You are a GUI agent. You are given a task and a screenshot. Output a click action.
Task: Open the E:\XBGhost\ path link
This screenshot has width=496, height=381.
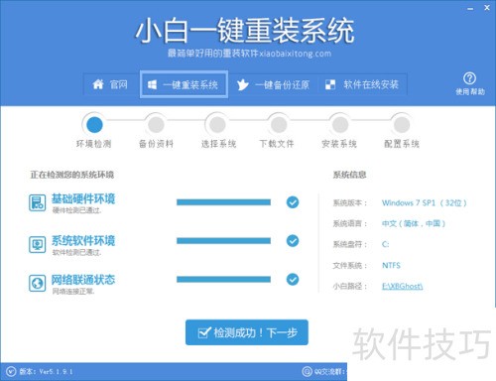point(403,286)
